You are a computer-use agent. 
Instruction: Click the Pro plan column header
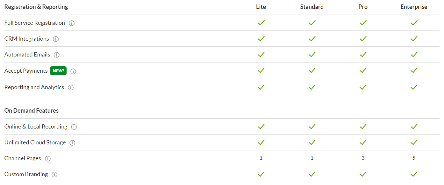363,7
